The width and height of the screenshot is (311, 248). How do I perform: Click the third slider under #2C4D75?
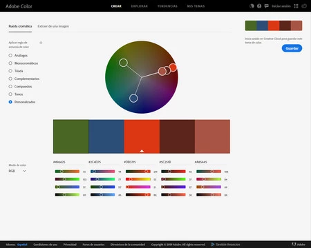(x=102, y=187)
